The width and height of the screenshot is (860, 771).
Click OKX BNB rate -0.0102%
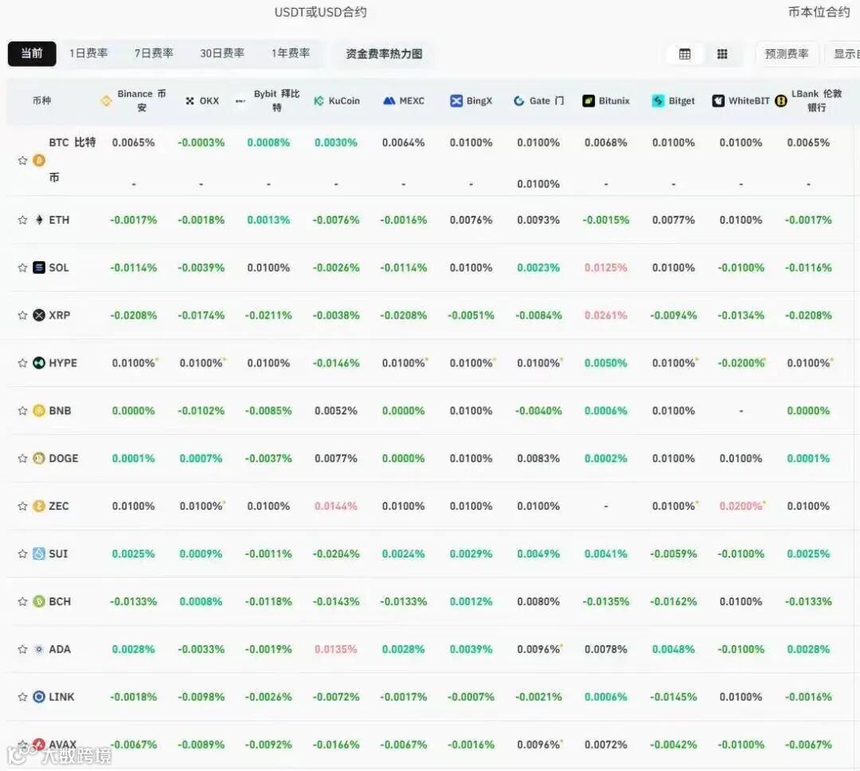point(201,411)
